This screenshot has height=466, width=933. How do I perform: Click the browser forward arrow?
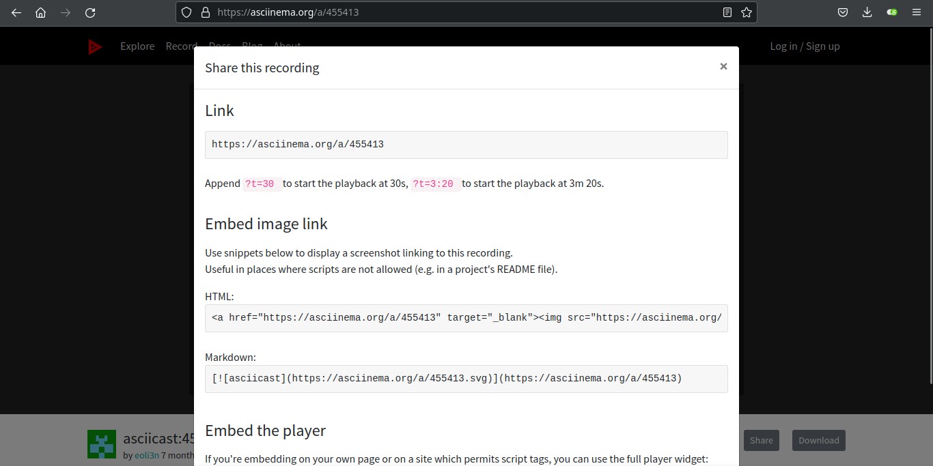(65, 12)
